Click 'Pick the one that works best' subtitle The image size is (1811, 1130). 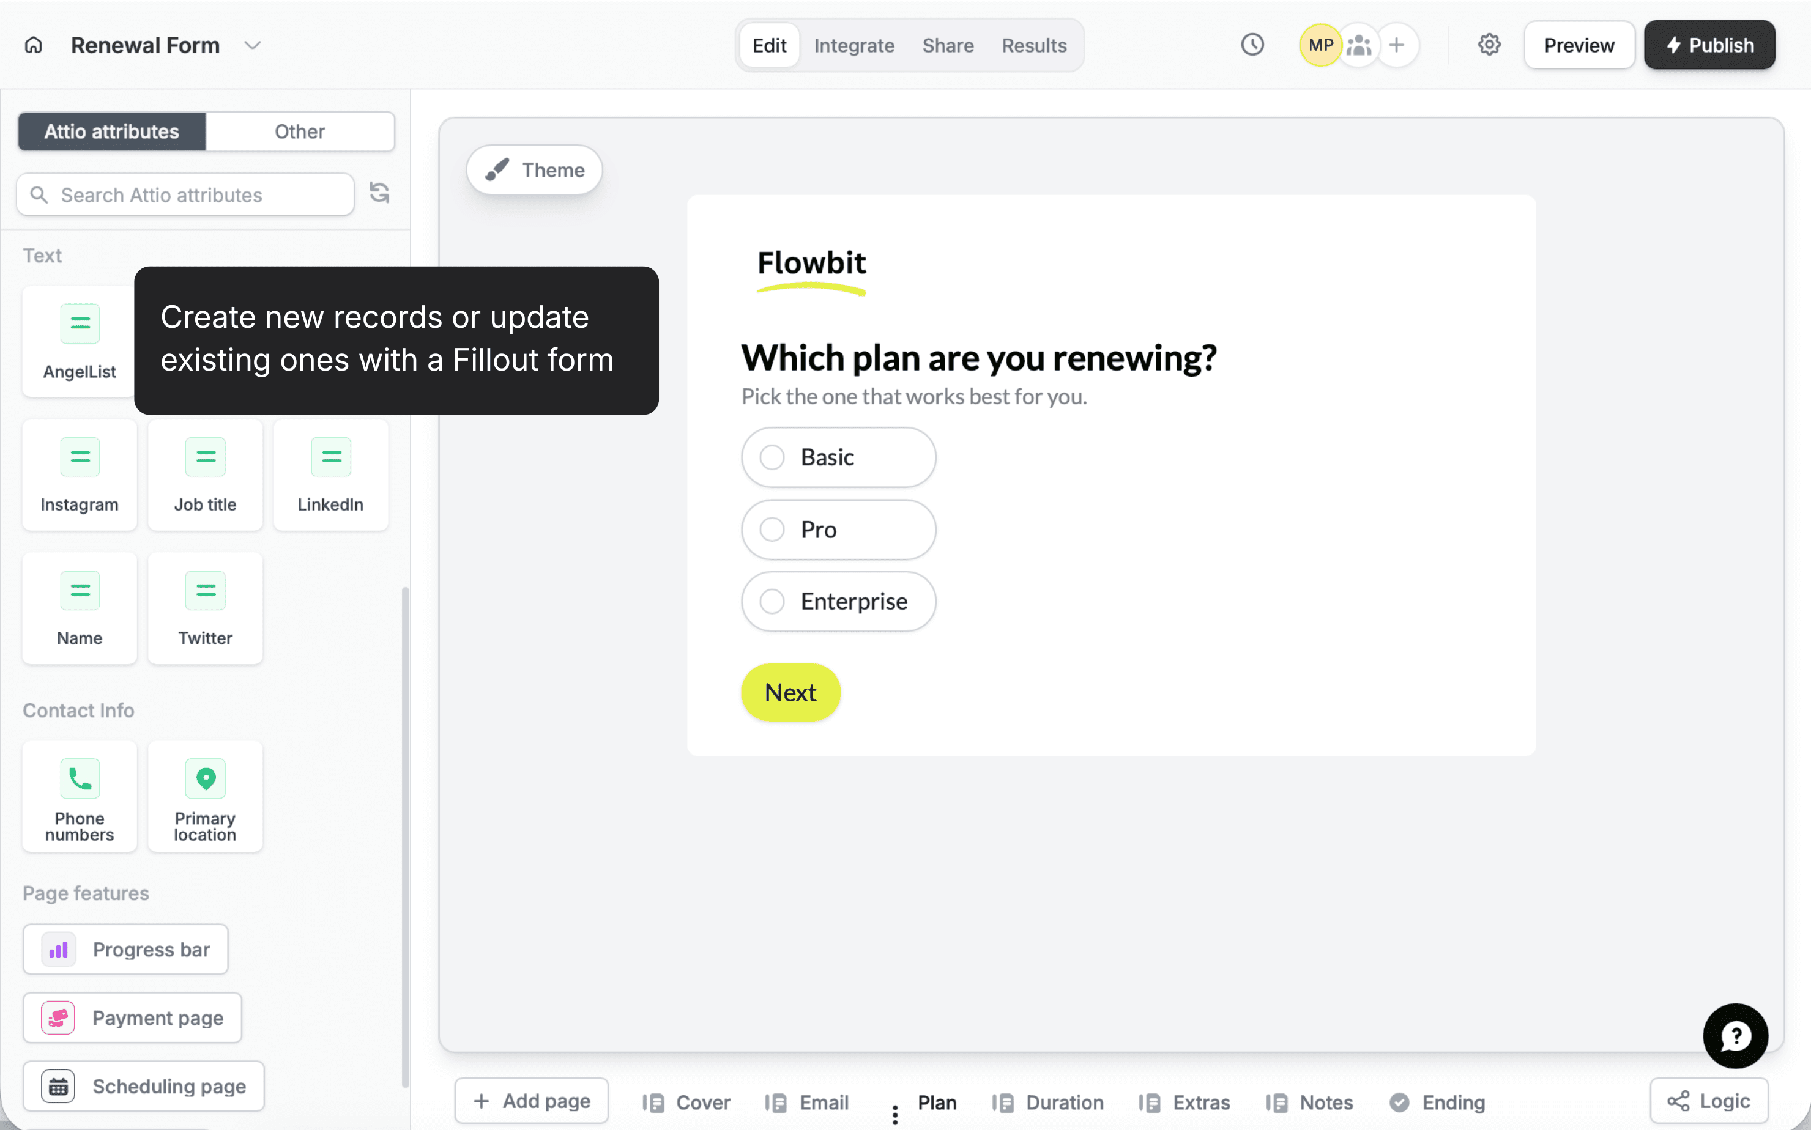(913, 397)
